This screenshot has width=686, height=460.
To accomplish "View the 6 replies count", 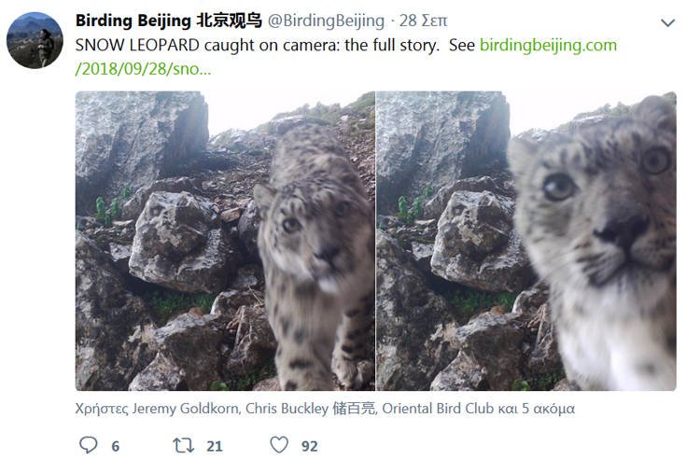I will (x=116, y=446).
